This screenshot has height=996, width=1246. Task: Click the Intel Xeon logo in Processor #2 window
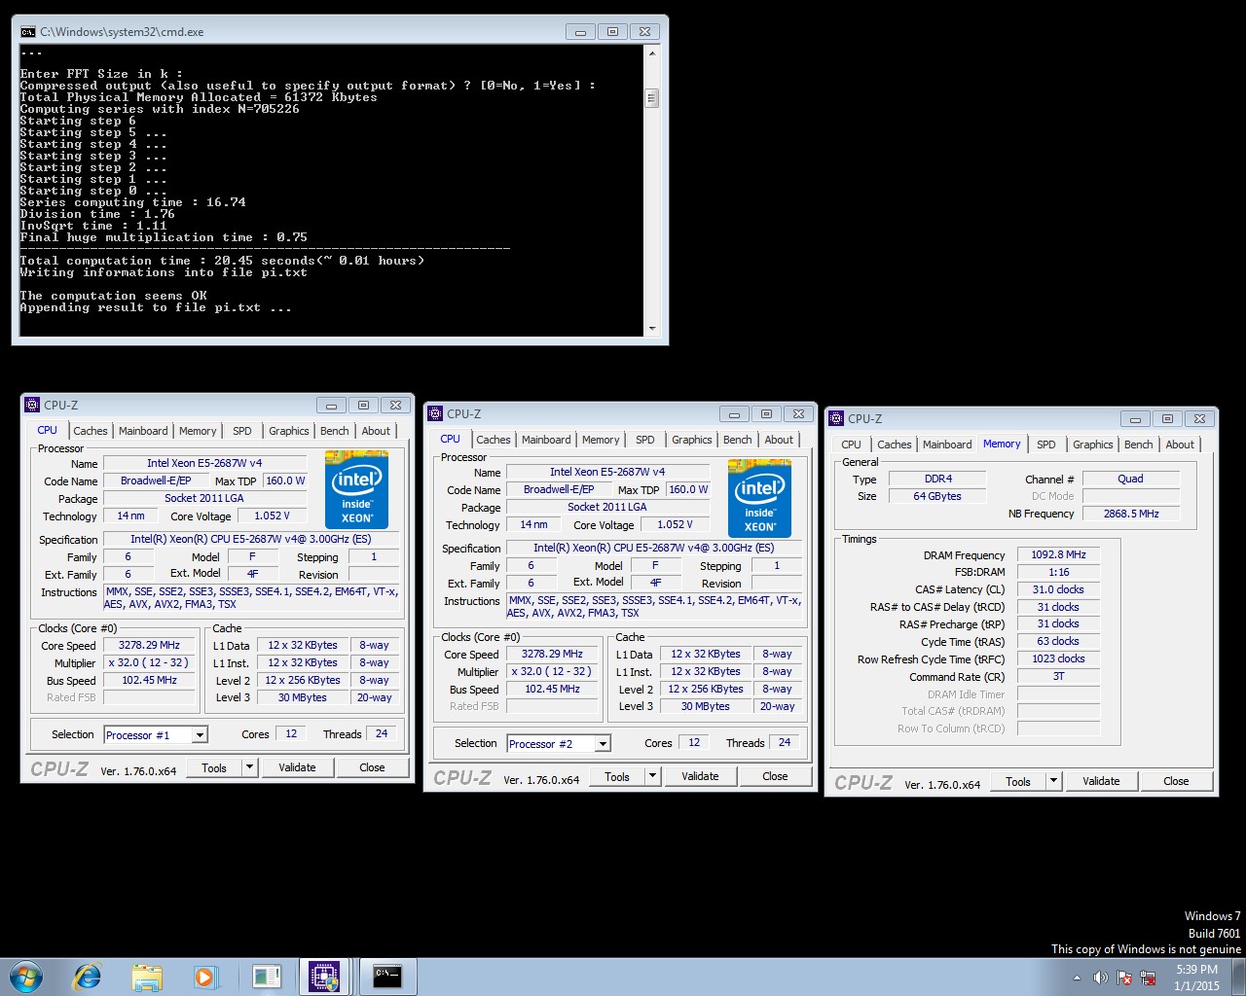pos(759,498)
